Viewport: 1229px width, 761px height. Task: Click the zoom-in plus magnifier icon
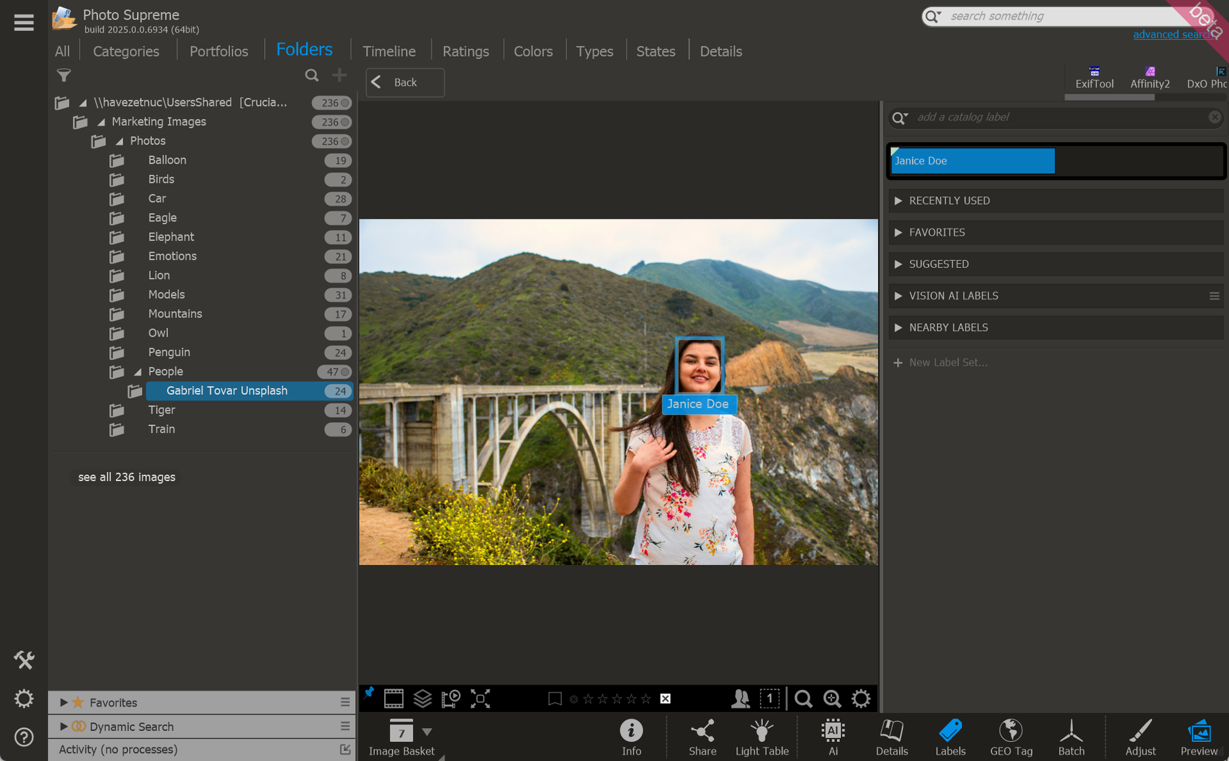pyautogui.click(x=832, y=698)
